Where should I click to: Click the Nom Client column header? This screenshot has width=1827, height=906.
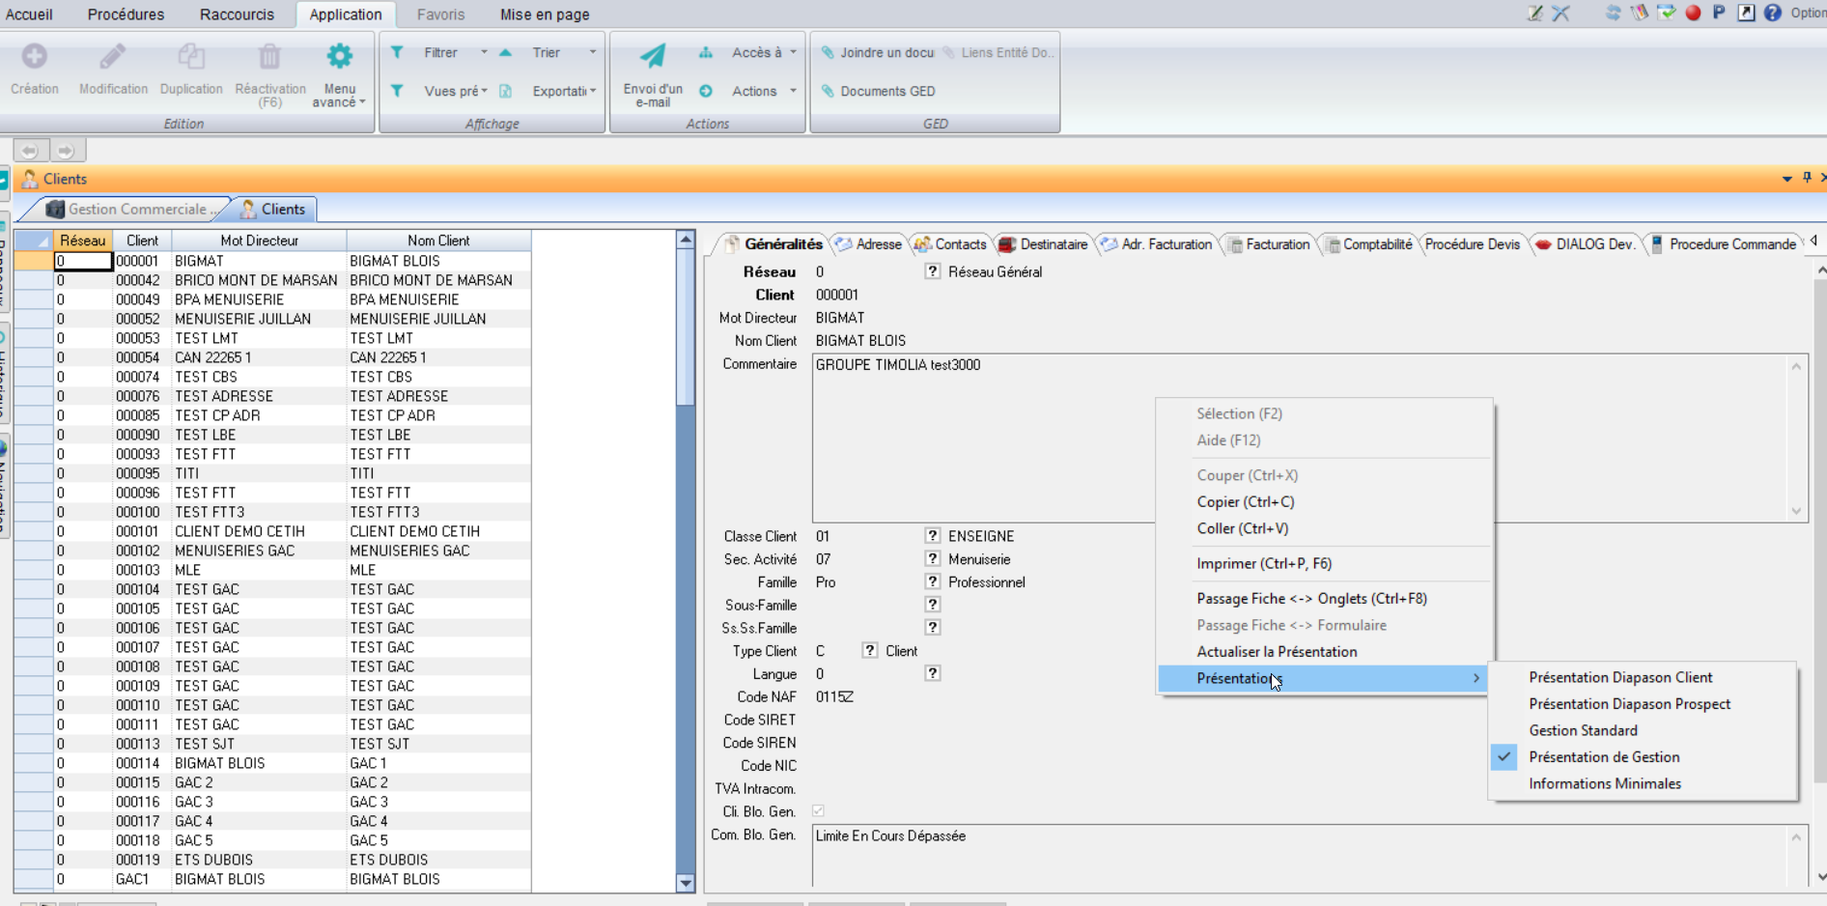(438, 241)
